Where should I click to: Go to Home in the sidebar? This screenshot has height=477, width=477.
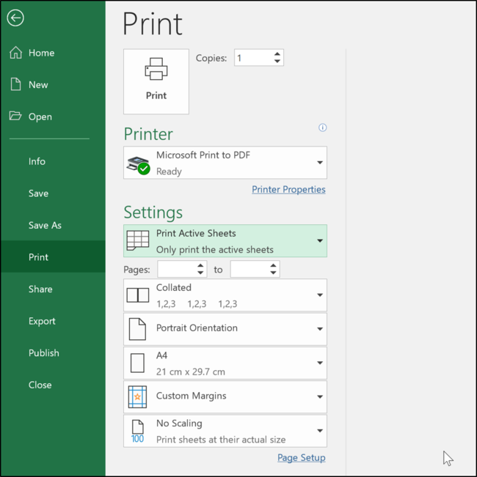41,53
